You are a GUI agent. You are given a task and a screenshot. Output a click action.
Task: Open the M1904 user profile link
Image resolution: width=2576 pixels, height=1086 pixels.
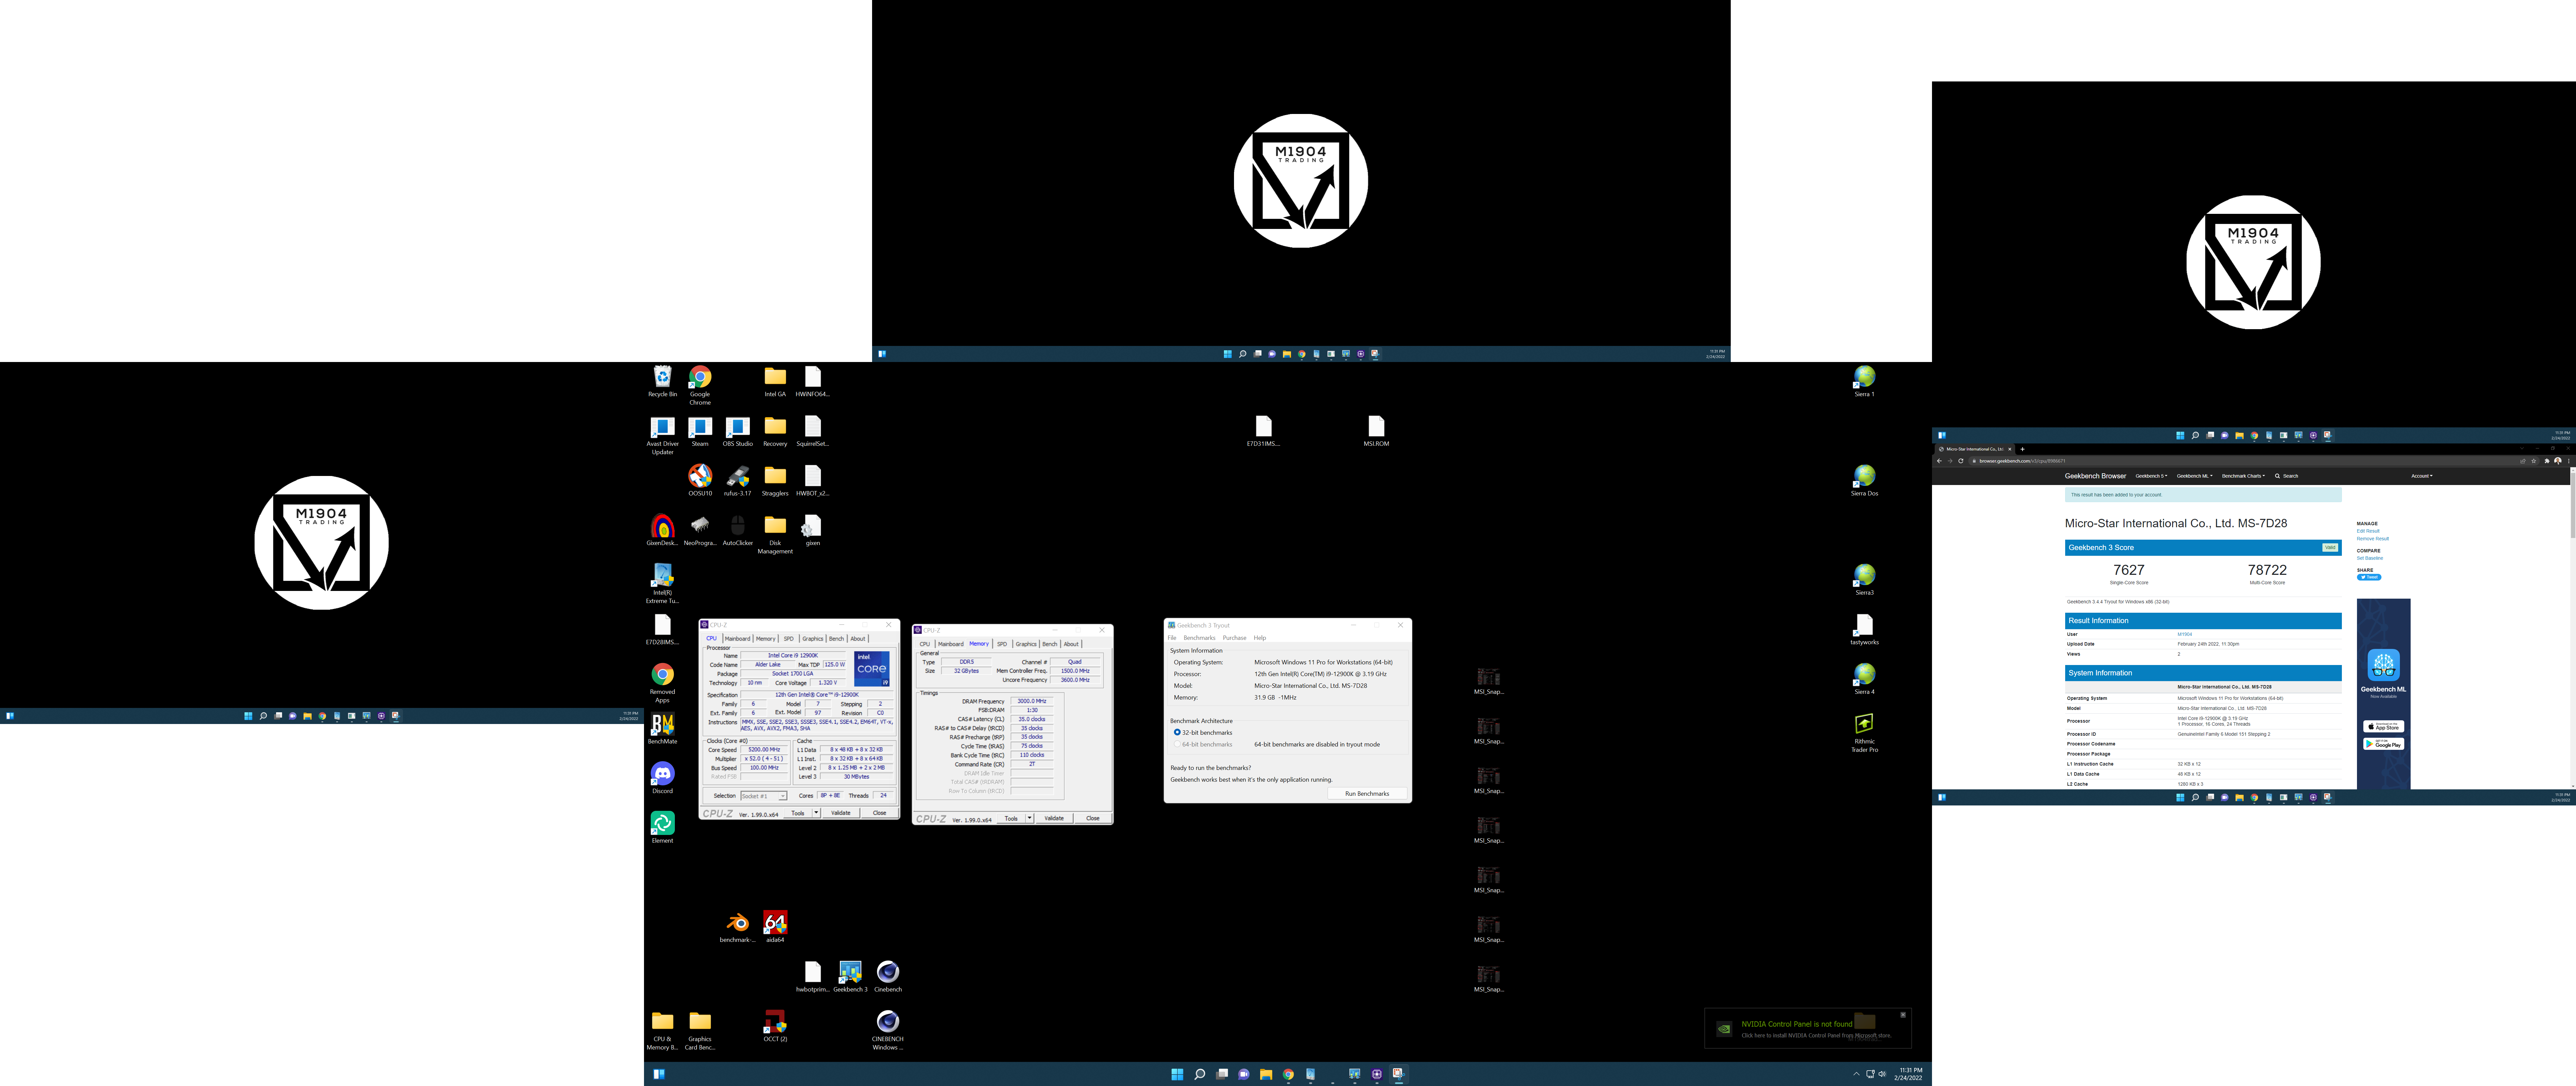click(x=2185, y=635)
